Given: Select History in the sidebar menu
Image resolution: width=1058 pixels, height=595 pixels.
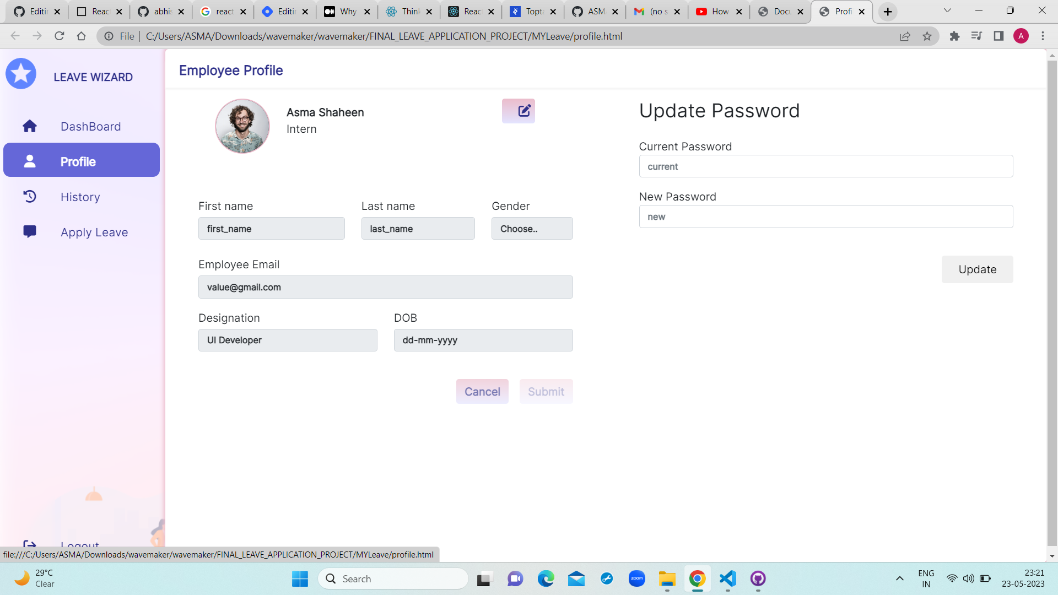Looking at the screenshot, I should 80,197.
